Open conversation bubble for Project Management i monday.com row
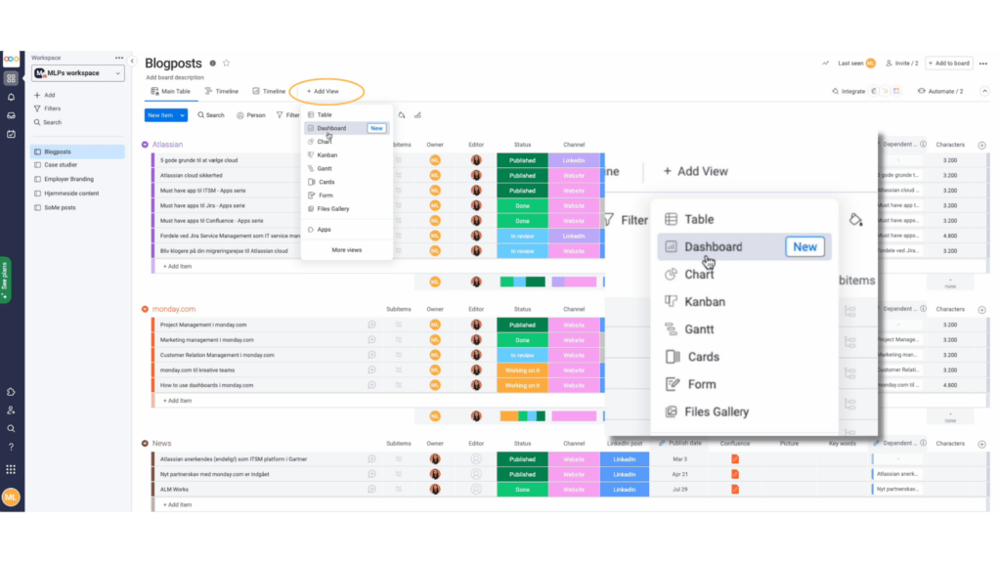 (371, 325)
